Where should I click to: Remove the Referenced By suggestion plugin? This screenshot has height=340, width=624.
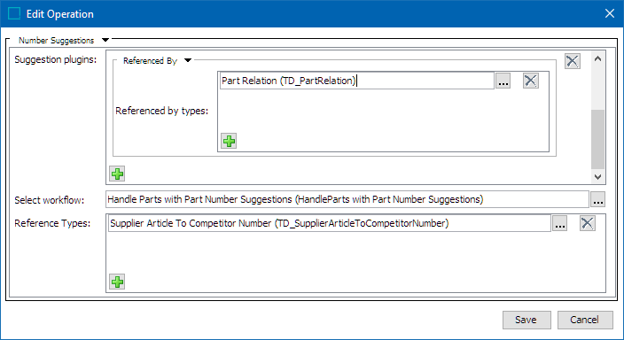tap(573, 61)
